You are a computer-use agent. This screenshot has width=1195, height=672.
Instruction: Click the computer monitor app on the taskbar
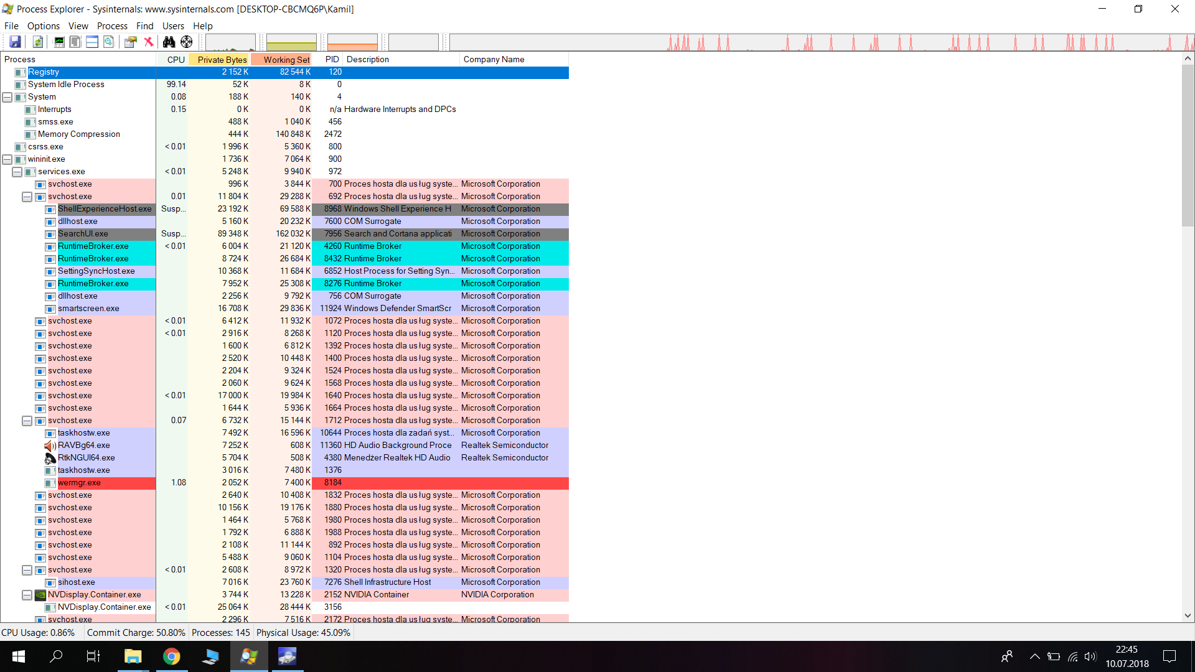click(x=210, y=656)
